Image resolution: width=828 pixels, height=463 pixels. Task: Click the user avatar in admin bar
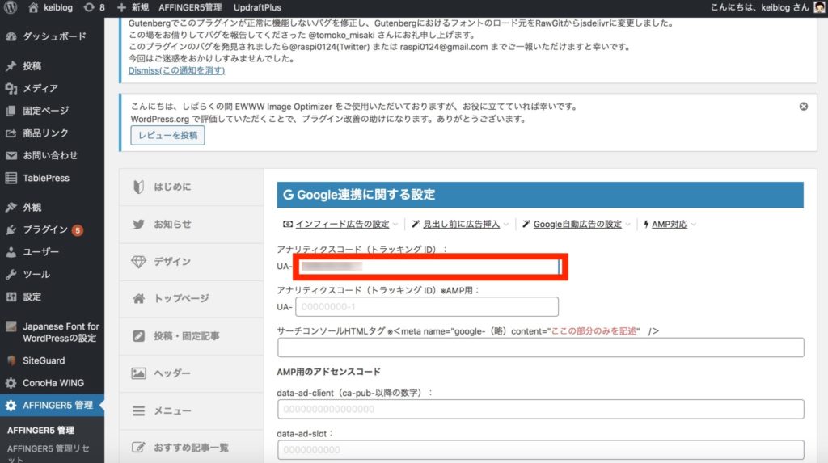pos(820,7)
